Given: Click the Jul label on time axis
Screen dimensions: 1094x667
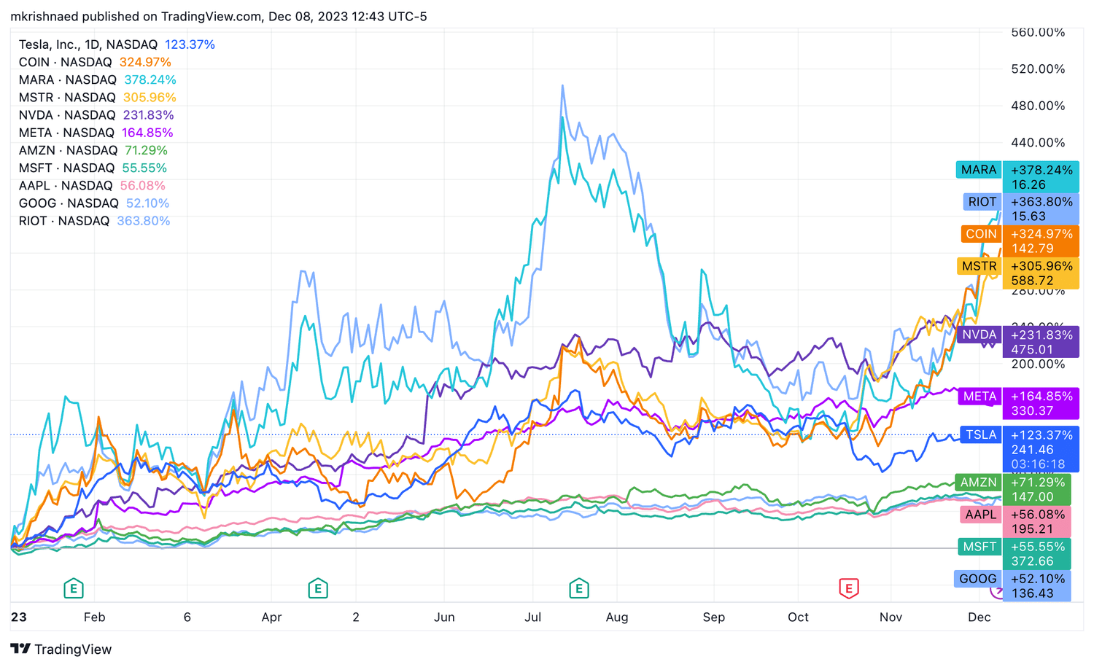Looking at the screenshot, I should [532, 617].
